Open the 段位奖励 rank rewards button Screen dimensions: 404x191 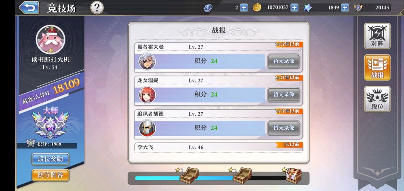tap(50, 159)
